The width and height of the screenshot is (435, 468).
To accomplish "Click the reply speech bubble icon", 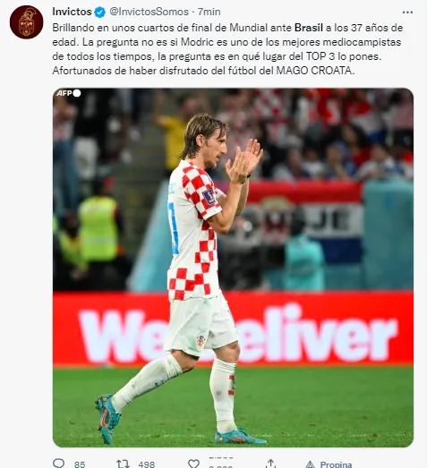I will (x=58, y=464).
